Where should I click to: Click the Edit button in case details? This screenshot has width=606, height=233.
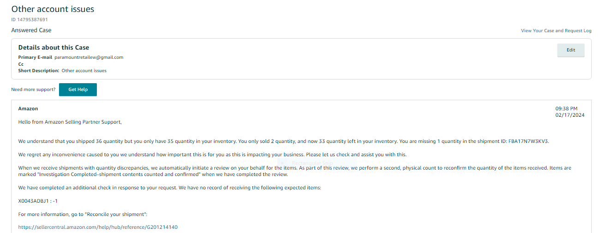[570, 50]
